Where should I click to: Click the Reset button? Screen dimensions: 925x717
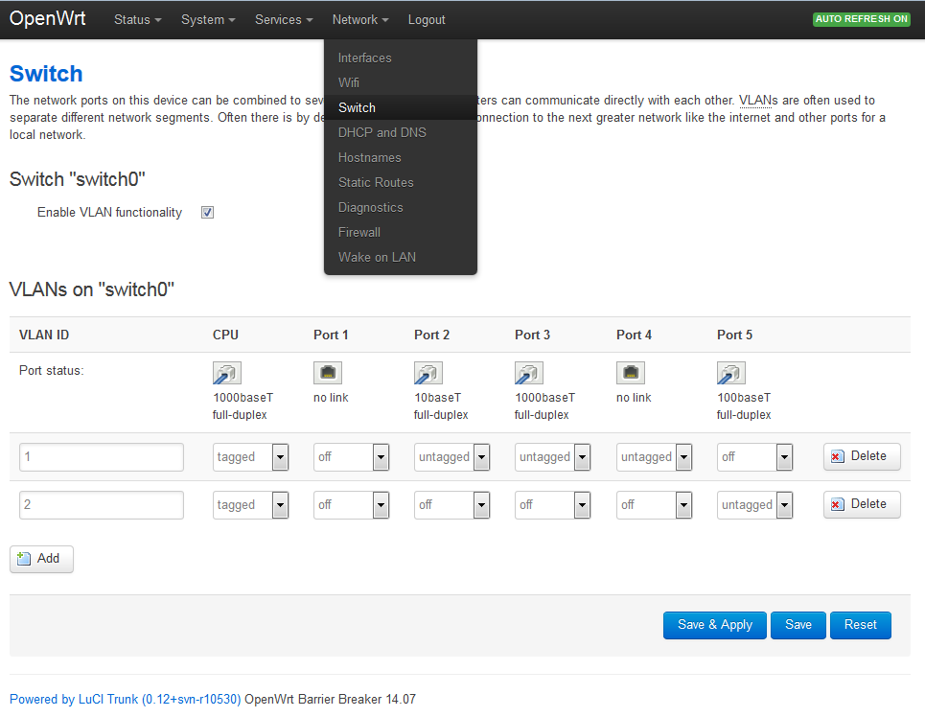[x=860, y=625]
